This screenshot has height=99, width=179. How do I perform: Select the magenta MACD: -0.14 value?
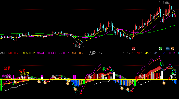tap(45, 53)
